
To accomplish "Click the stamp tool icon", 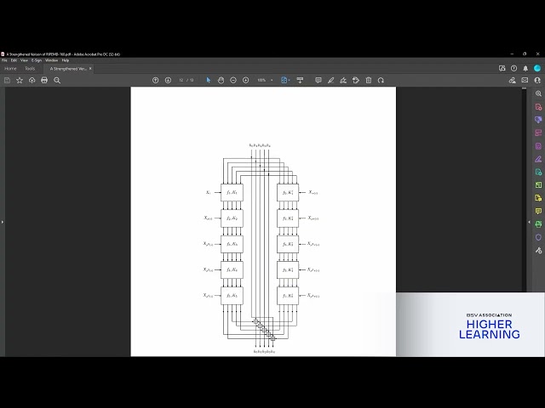I will pos(356,80).
